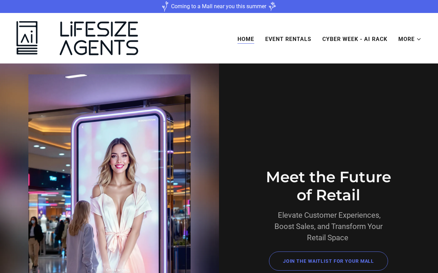
Task: Open the MORE navigation menu
Action: [x=410, y=39]
